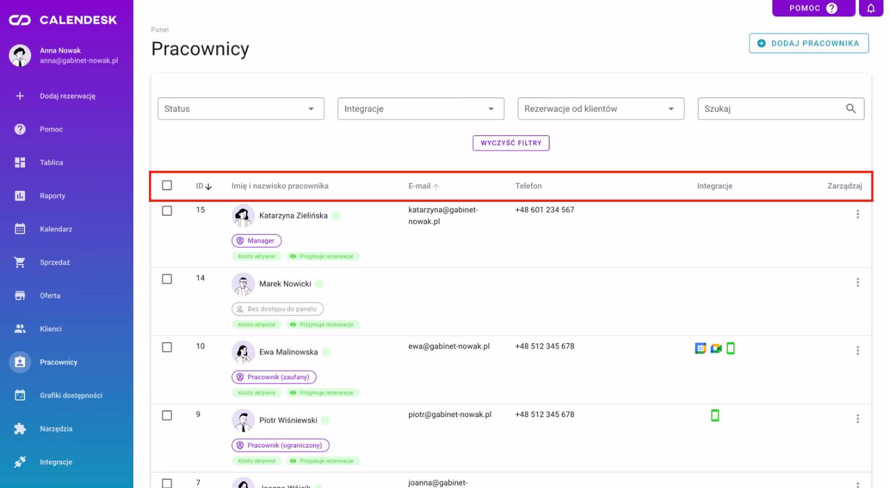Click Katarzyna Zielińska's avatar

coord(243,216)
